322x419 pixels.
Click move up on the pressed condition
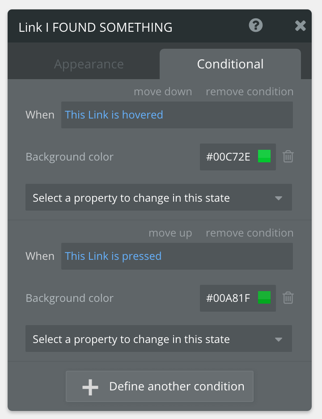click(170, 233)
